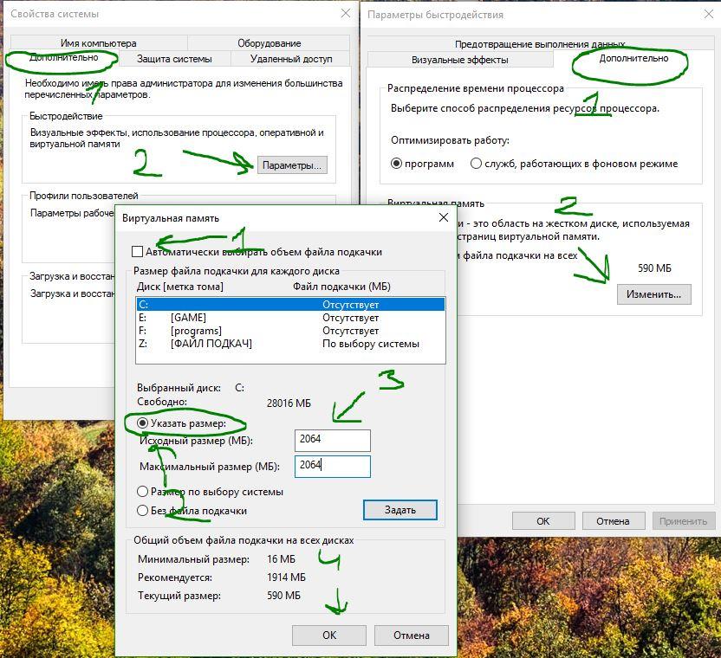Switch to Имя компьютера tab
This screenshot has height=658, width=721.
(x=99, y=42)
